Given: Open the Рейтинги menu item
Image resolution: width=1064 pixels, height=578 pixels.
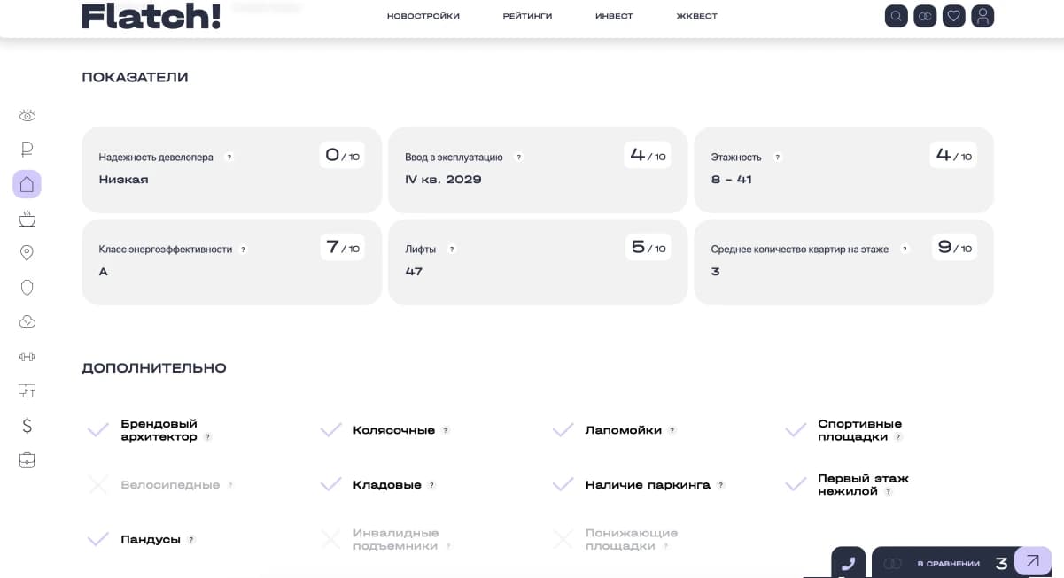Looking at the screenshot, I should [527, 17].
